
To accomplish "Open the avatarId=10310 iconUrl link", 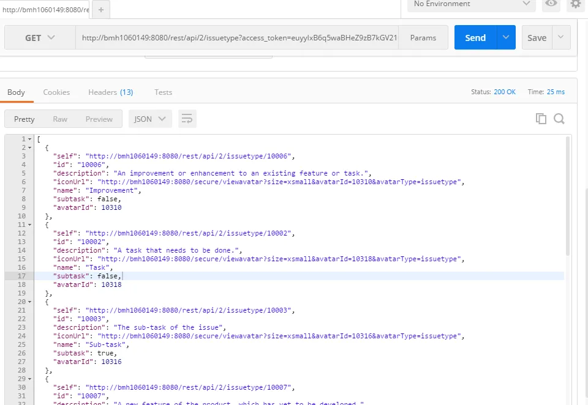I will pos(279,182).
